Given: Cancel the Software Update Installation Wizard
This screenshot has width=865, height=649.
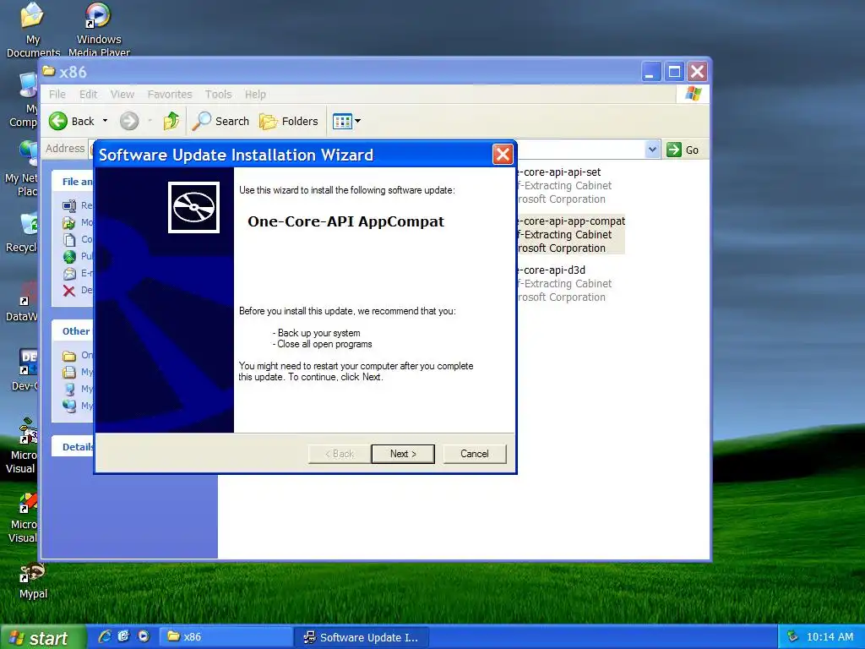Looking at the screenshot, I should (475, 454).
